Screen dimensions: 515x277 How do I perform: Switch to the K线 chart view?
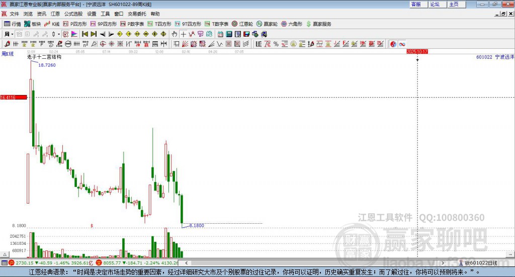point(52,24)
